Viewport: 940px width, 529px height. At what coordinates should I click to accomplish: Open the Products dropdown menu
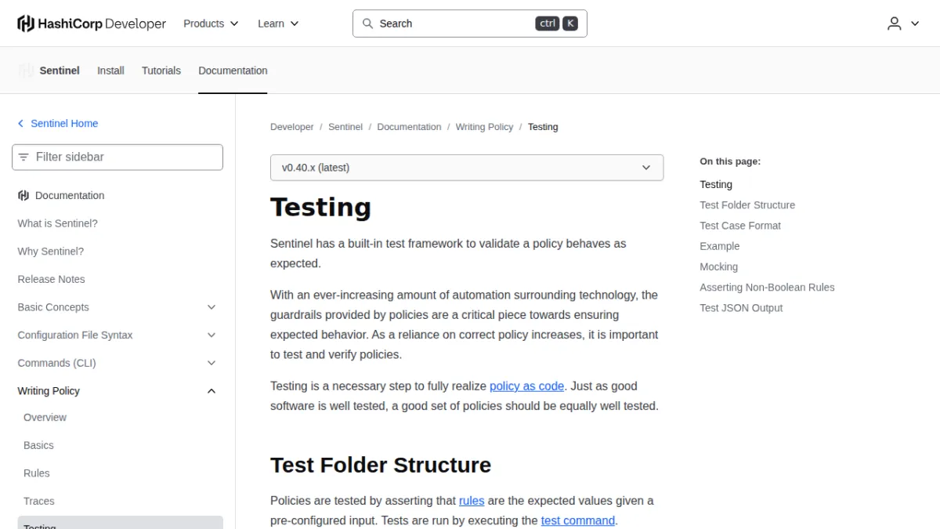[x=211, y=24]
